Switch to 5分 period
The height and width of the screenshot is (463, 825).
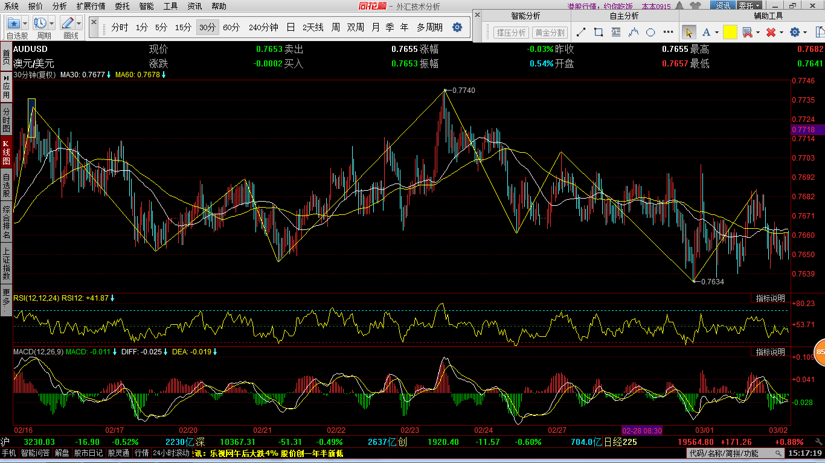161,27
